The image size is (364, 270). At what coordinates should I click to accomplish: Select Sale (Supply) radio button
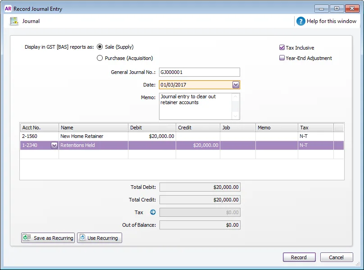tap(100, 47)
